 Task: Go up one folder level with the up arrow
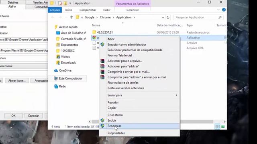click(71, 17)
